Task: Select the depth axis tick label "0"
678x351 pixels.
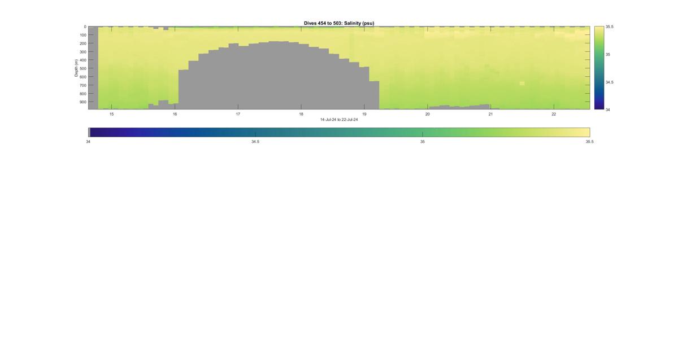Action: click(x=85, y=27)
